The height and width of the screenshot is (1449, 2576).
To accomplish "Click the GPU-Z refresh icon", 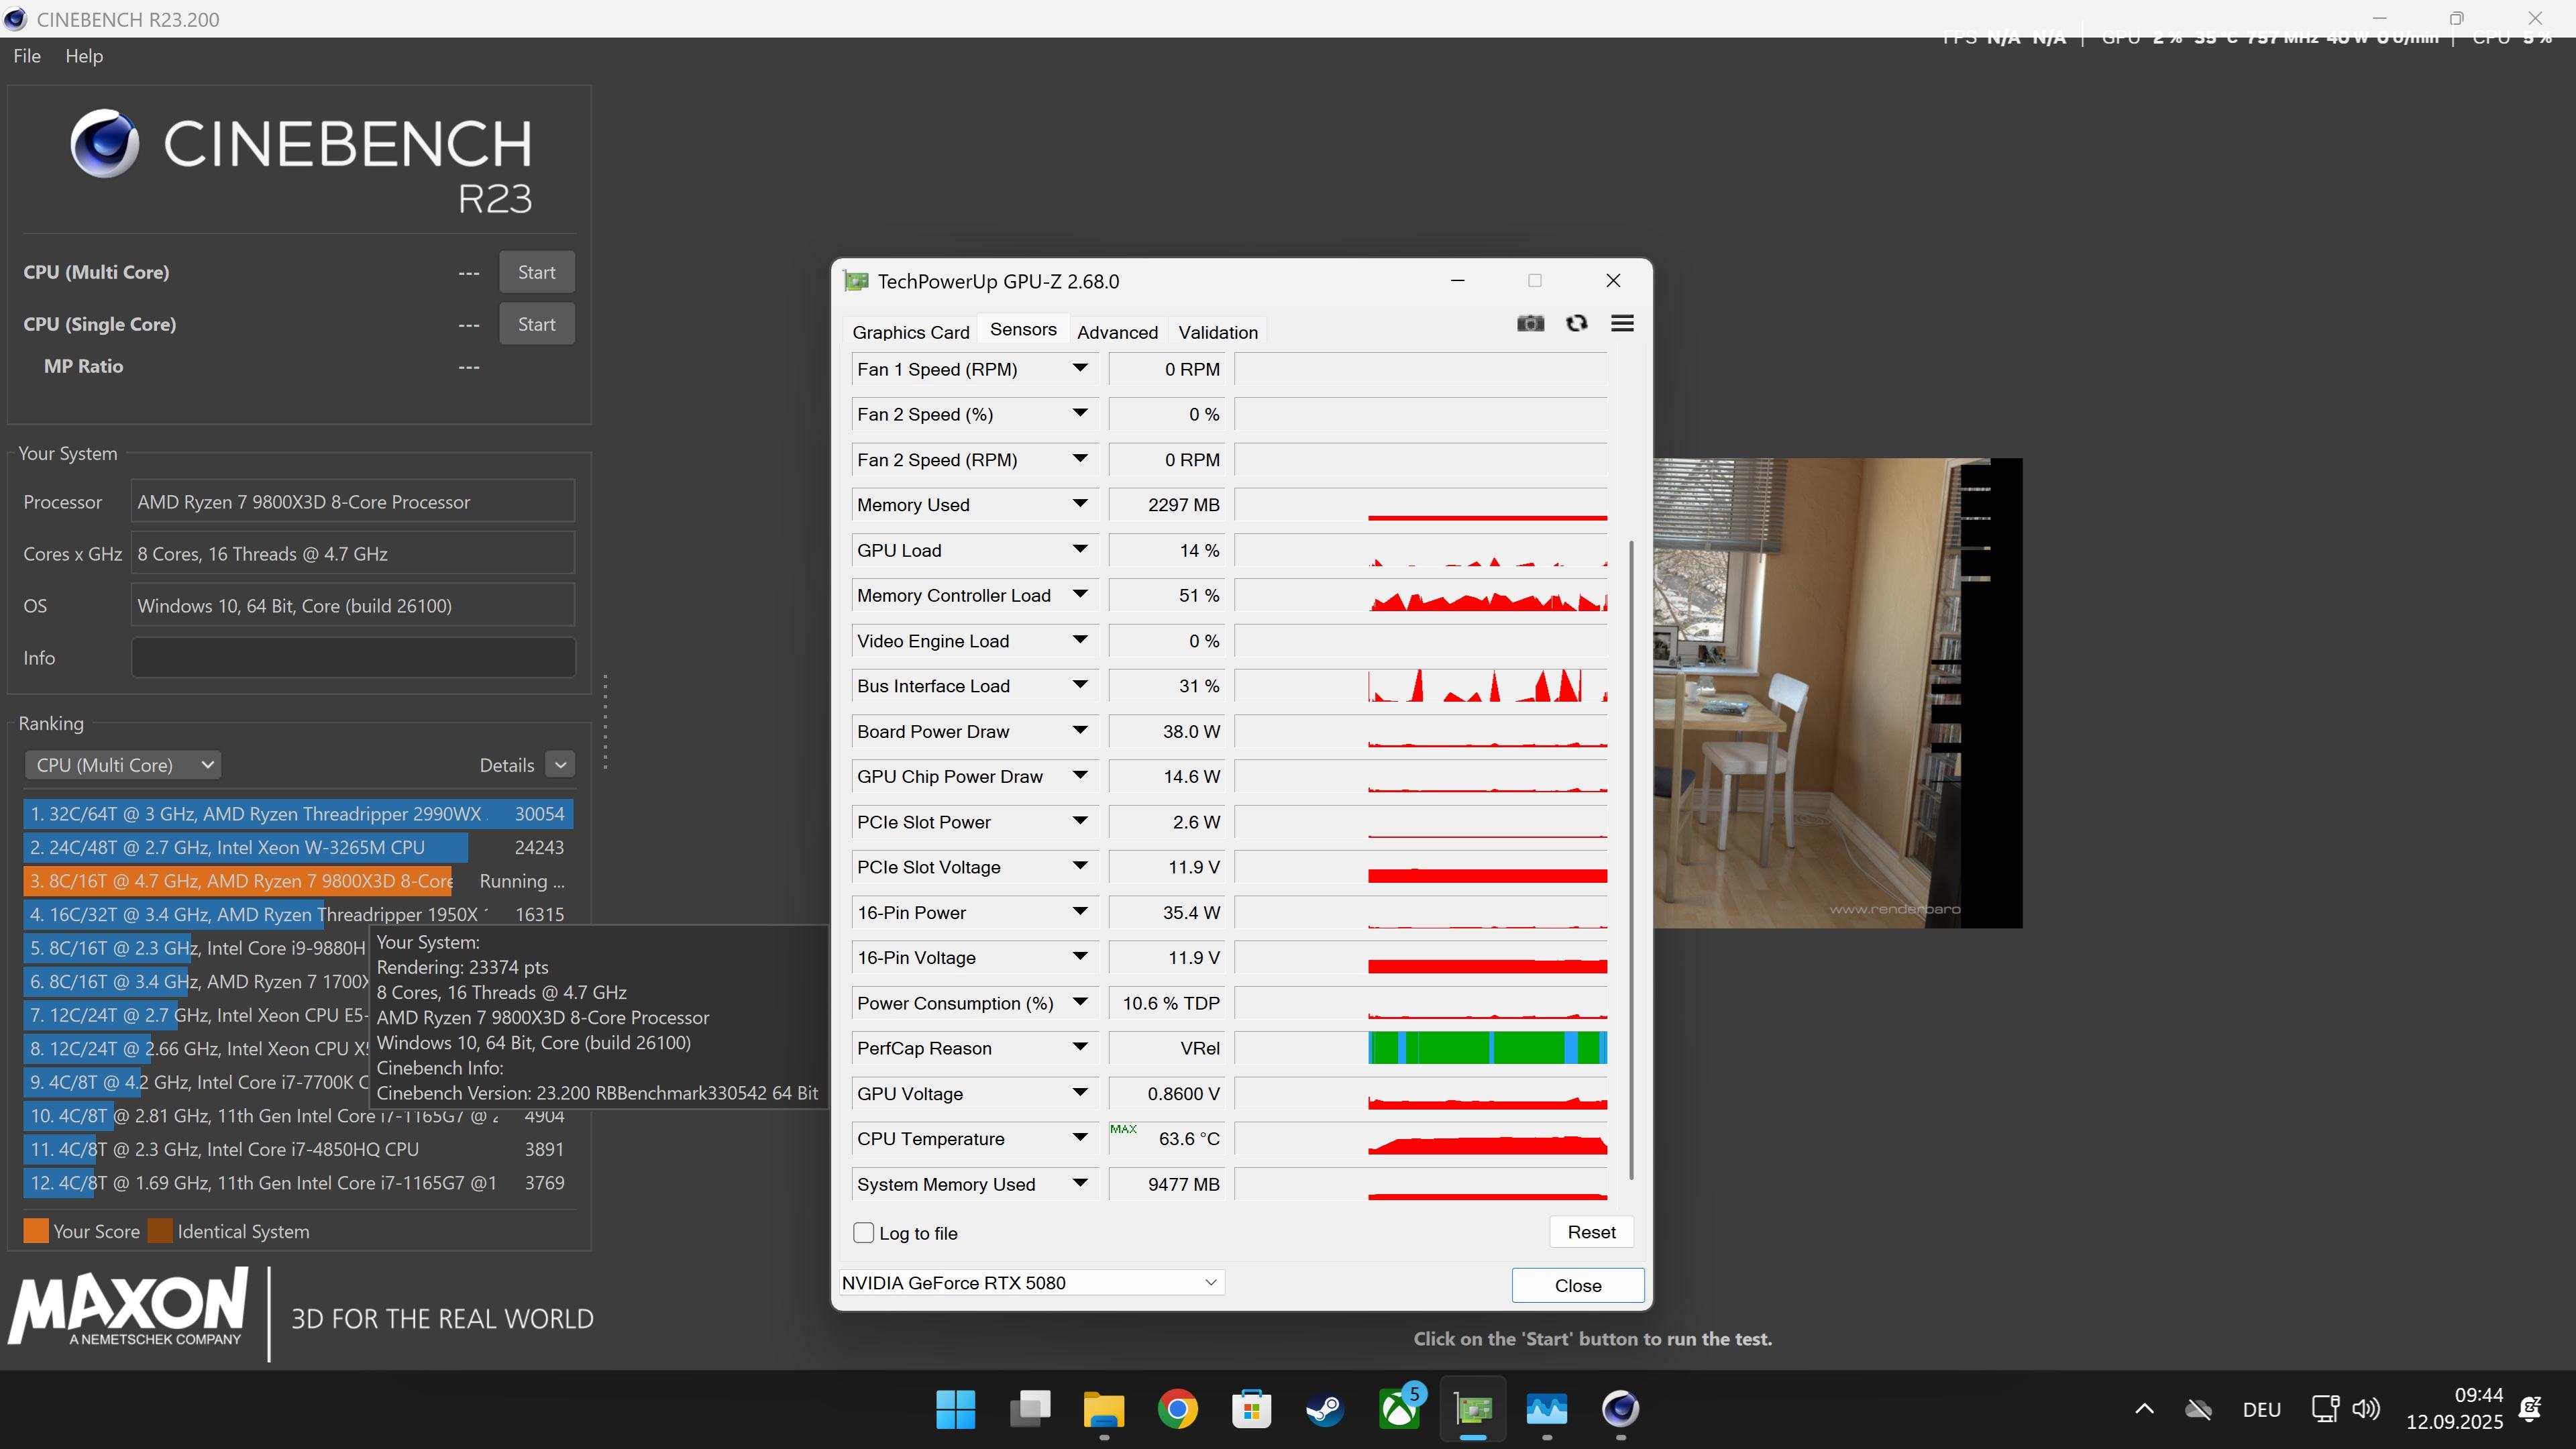I will 1577,323.
